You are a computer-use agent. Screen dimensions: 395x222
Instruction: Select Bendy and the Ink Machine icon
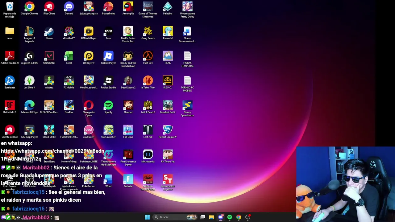[x=128, y=59]
